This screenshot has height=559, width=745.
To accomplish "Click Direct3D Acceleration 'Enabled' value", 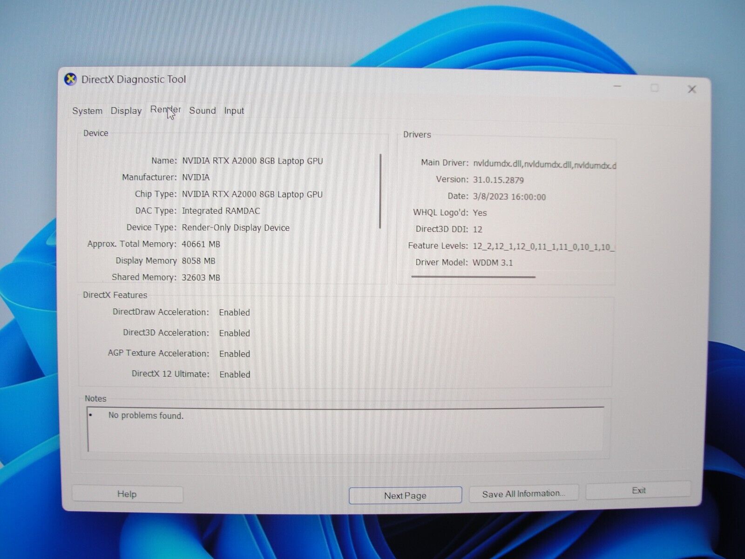I will (x=234, y=334).
